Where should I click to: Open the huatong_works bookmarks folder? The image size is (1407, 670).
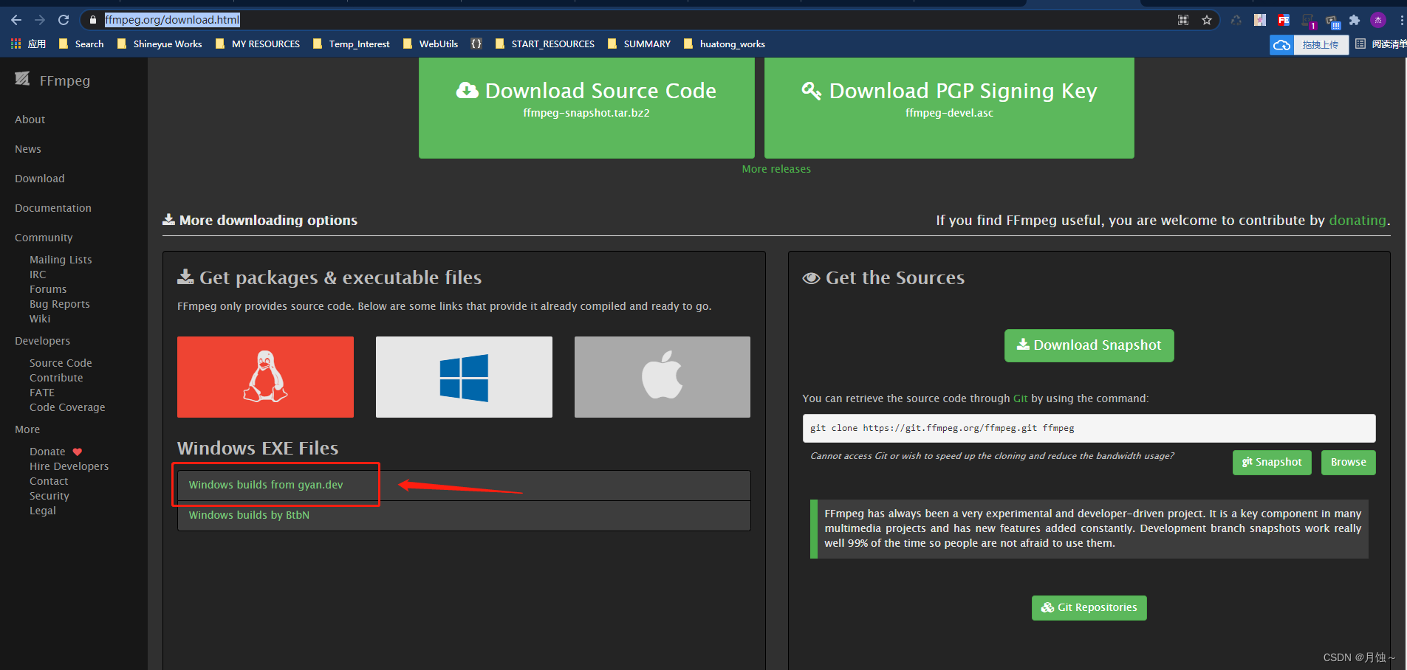click(x=725, y=44)
